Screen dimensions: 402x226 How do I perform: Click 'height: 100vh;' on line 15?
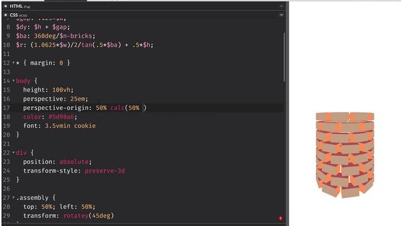pos(48,90)
